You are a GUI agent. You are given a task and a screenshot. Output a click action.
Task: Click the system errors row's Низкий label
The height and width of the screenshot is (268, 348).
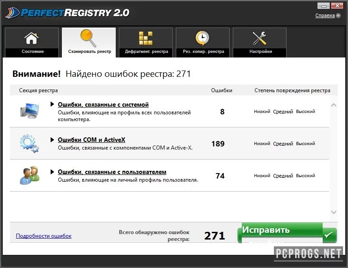point(262,112)
